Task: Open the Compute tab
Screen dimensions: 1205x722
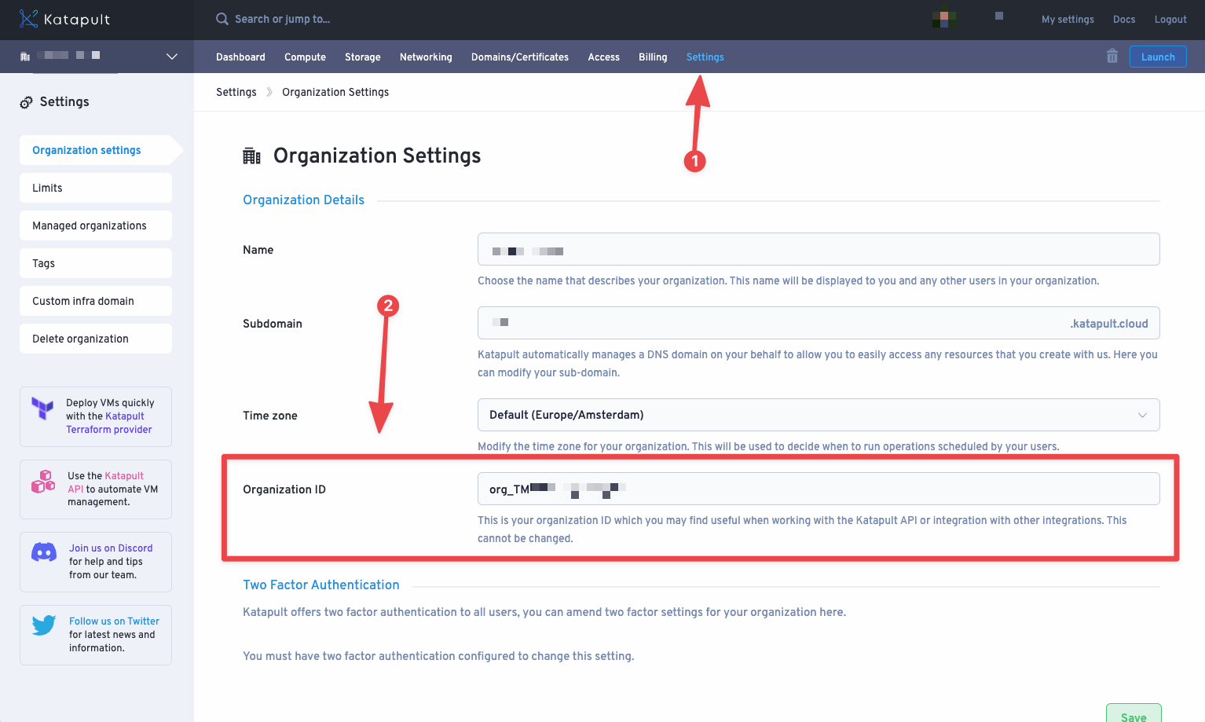Action: (x=305, y=57)
